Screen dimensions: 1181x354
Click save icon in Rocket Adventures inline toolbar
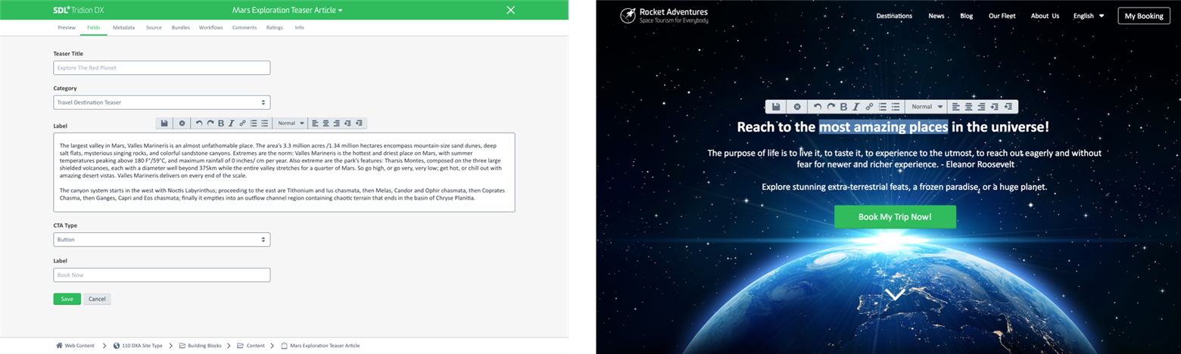point(776,107)
